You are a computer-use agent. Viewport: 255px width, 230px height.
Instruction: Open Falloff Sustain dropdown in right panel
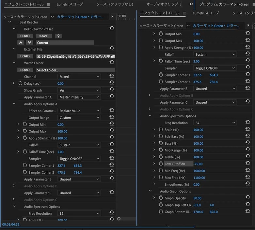215,54
